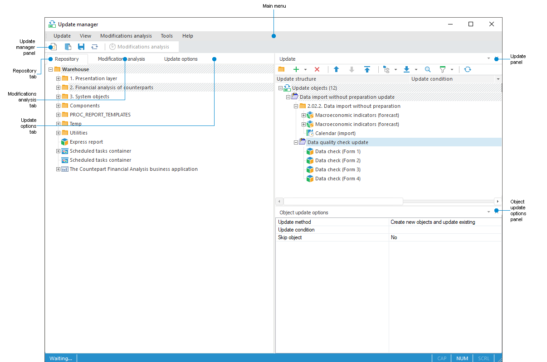547x362 pixels.
Task: Click the horizontal scrollbar right arrow
Action: coord(498,201)
